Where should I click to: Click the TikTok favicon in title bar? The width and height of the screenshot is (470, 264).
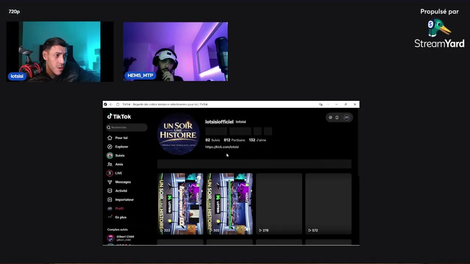pos(105,104)
